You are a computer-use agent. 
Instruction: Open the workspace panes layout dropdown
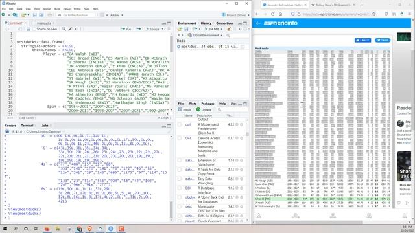[104, 15]
